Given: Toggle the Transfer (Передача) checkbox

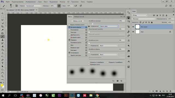Looking at the screenshot, I should pyautogui.click(x=69, y=40).
